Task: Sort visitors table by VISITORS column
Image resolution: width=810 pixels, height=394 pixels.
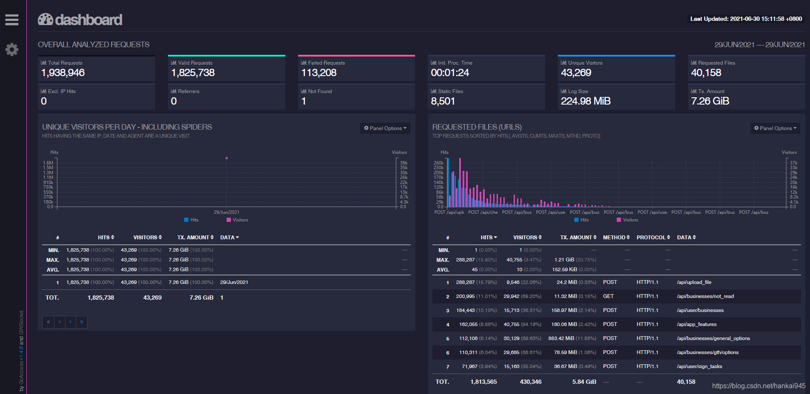Action: [x=148, y=238]
